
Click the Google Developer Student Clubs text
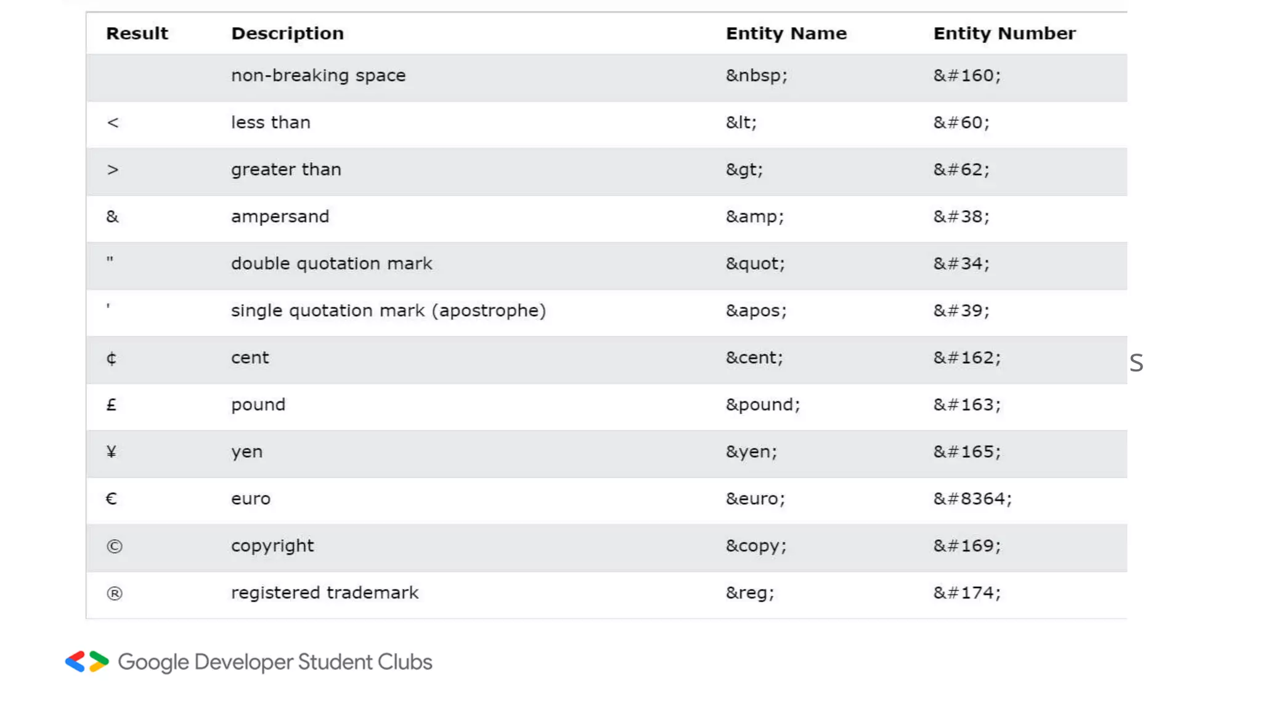275,662
